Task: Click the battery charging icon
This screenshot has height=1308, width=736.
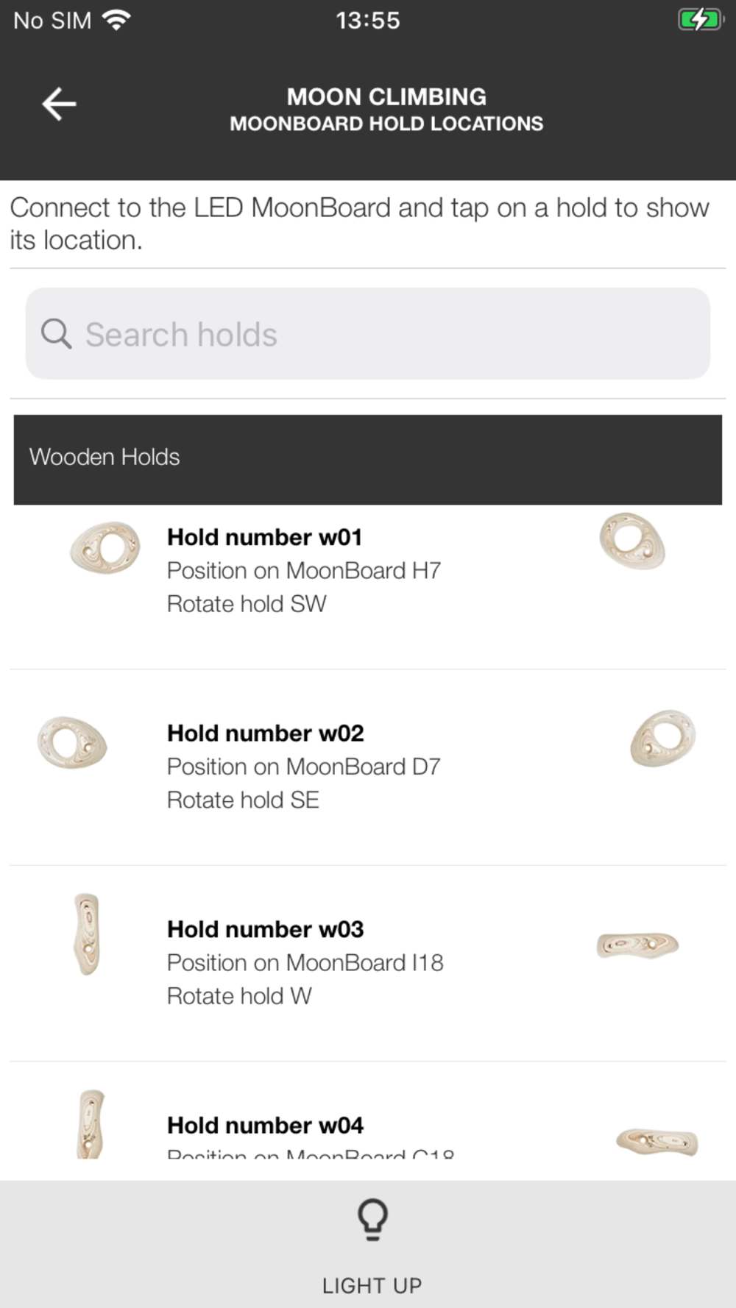Action: (700, 20)
